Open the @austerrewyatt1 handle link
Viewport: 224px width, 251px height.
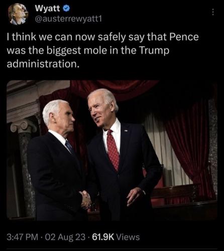click(68, 20)
